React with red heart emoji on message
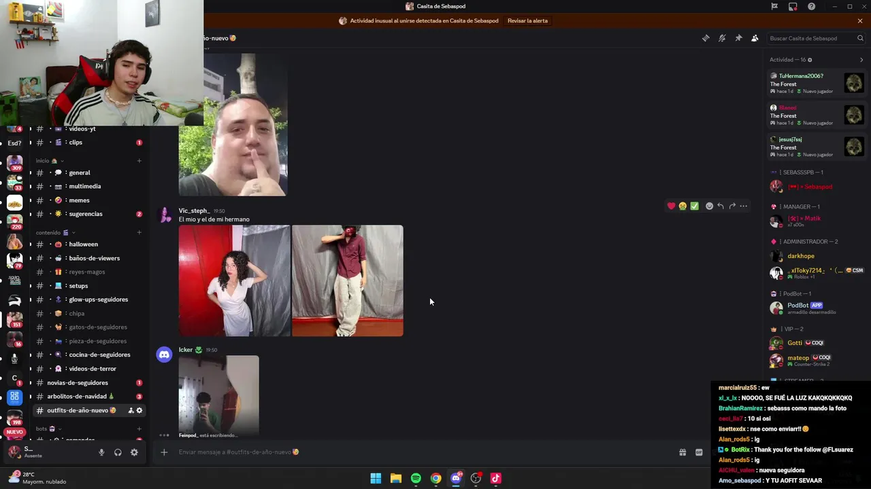Screen dimensions: 871x489 (672, 206)
